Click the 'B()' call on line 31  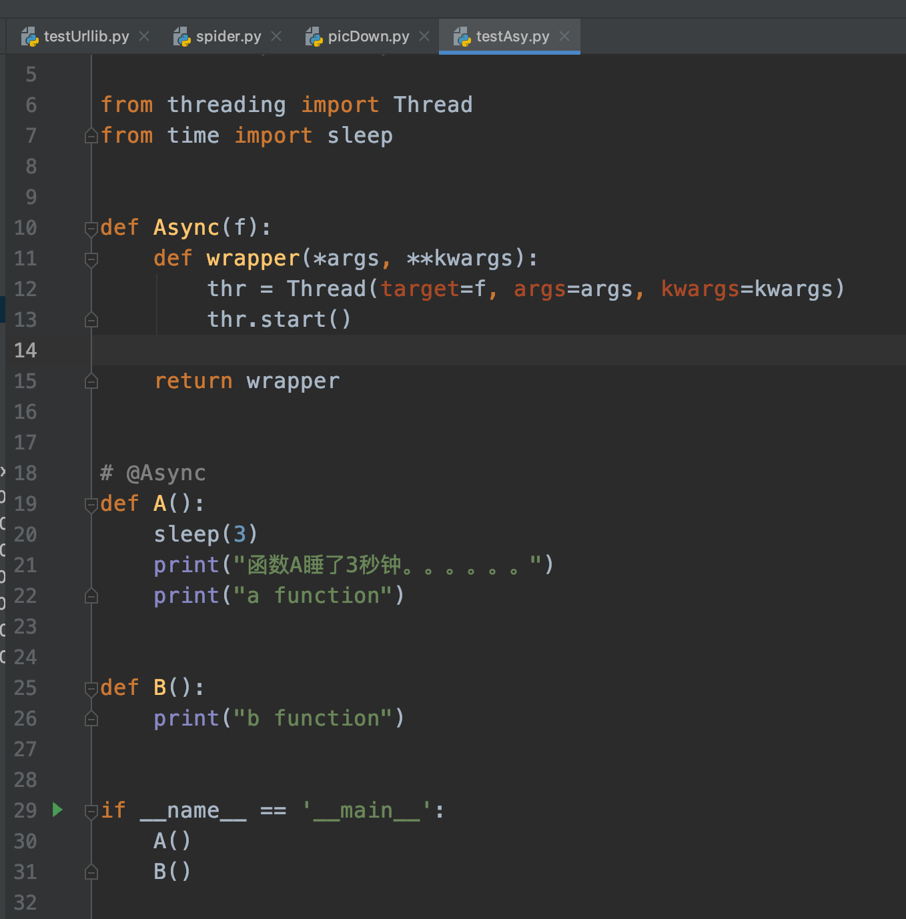click(172, 872)
